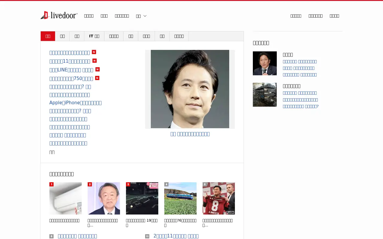Open the large portrait photo of the man
383x239 pixels.
(190, 89)
